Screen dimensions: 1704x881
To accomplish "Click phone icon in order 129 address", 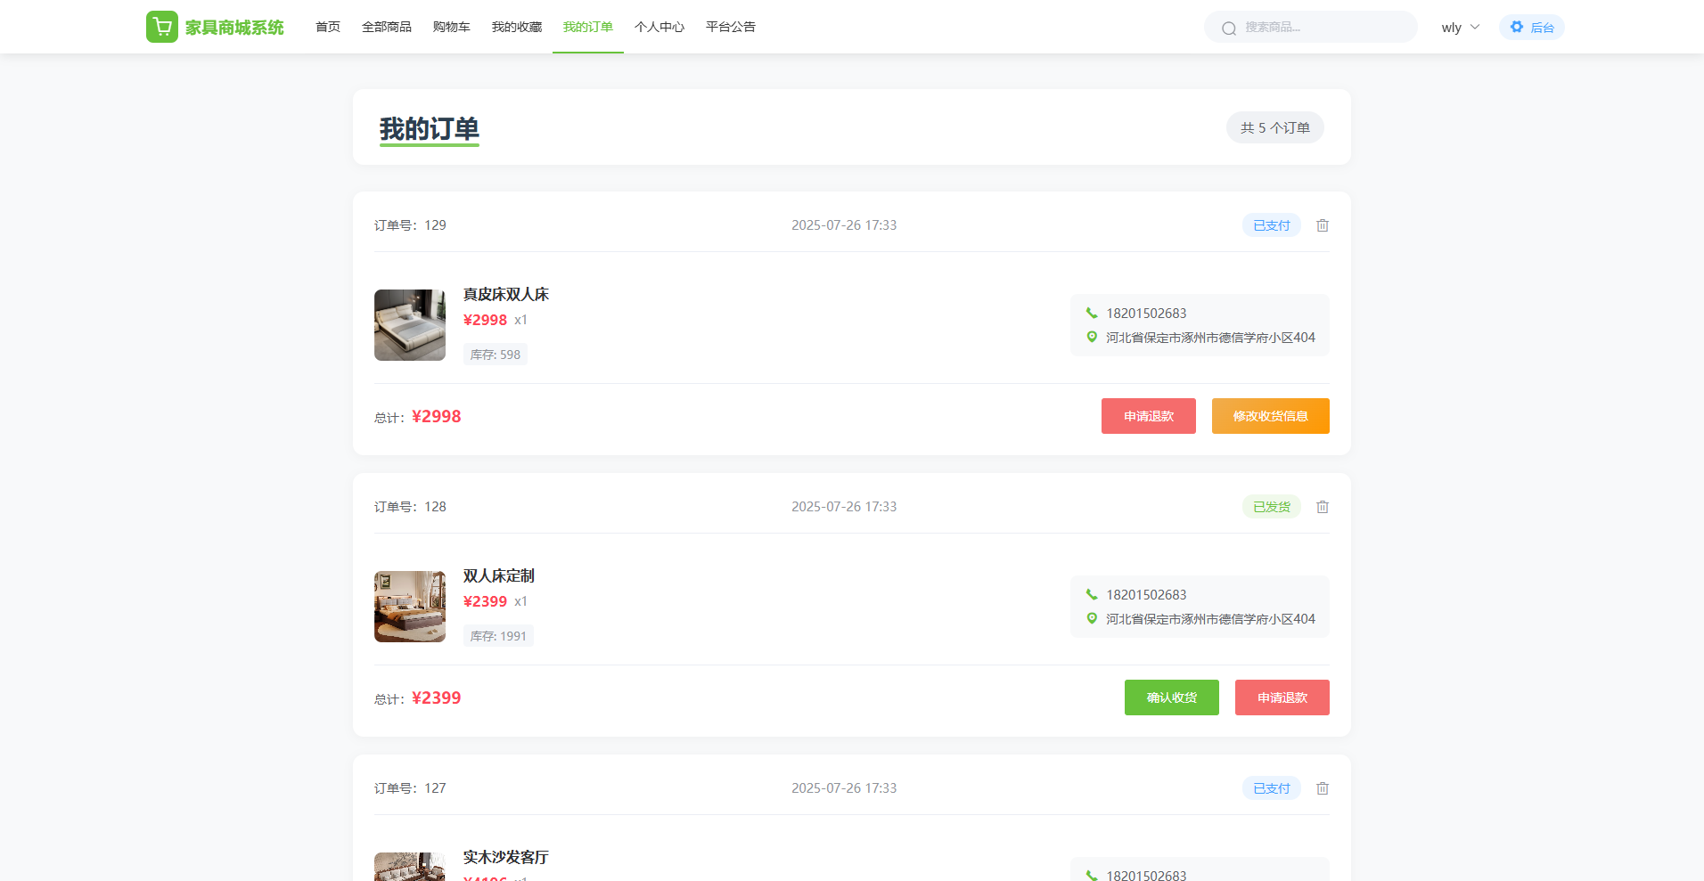I will 1092,313.
